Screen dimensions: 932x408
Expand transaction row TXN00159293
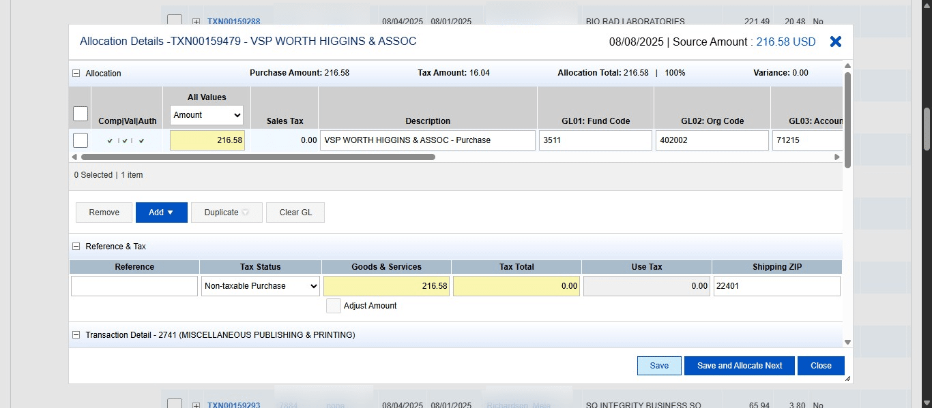195,404
